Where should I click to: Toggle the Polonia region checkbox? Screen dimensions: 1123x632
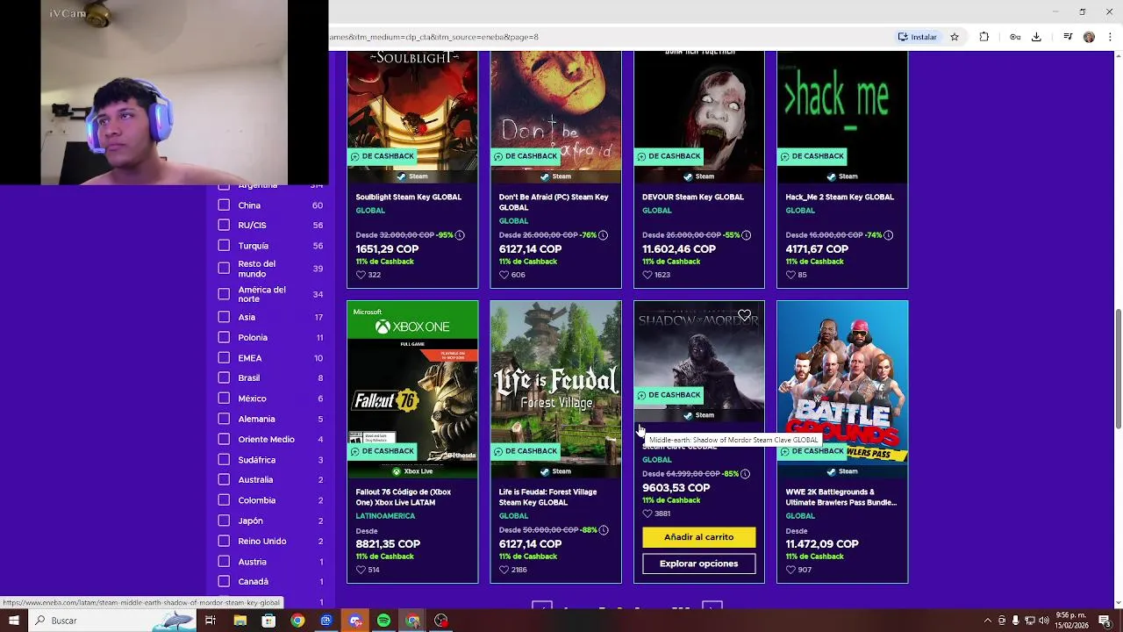[x=224, y=337]
